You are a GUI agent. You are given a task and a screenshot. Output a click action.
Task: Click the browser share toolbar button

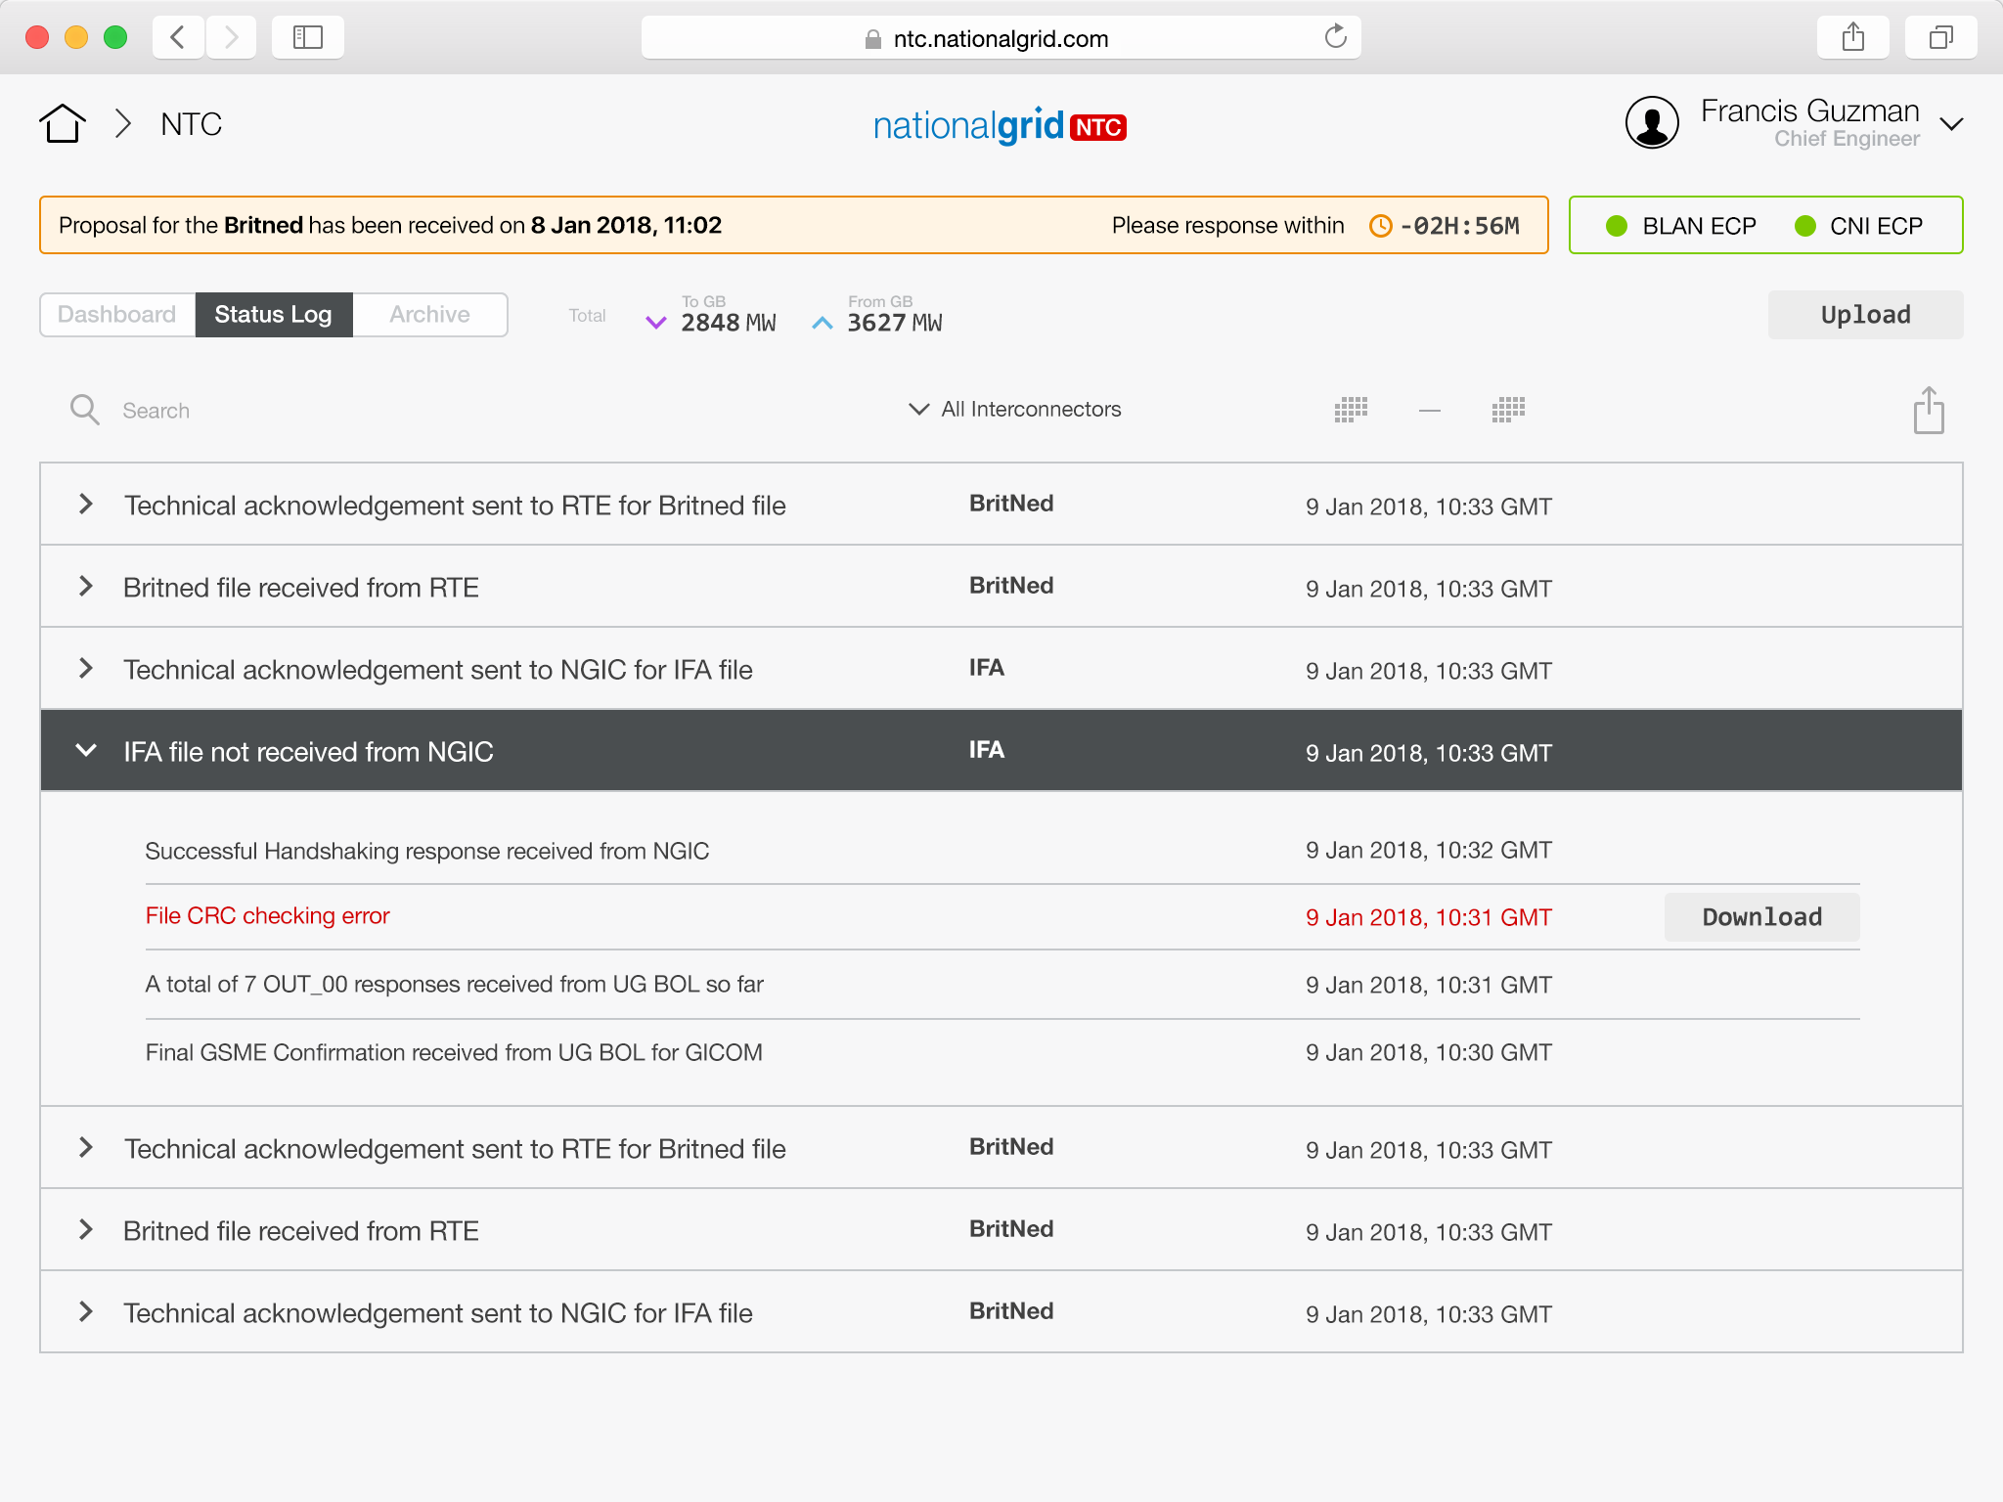1852,37
